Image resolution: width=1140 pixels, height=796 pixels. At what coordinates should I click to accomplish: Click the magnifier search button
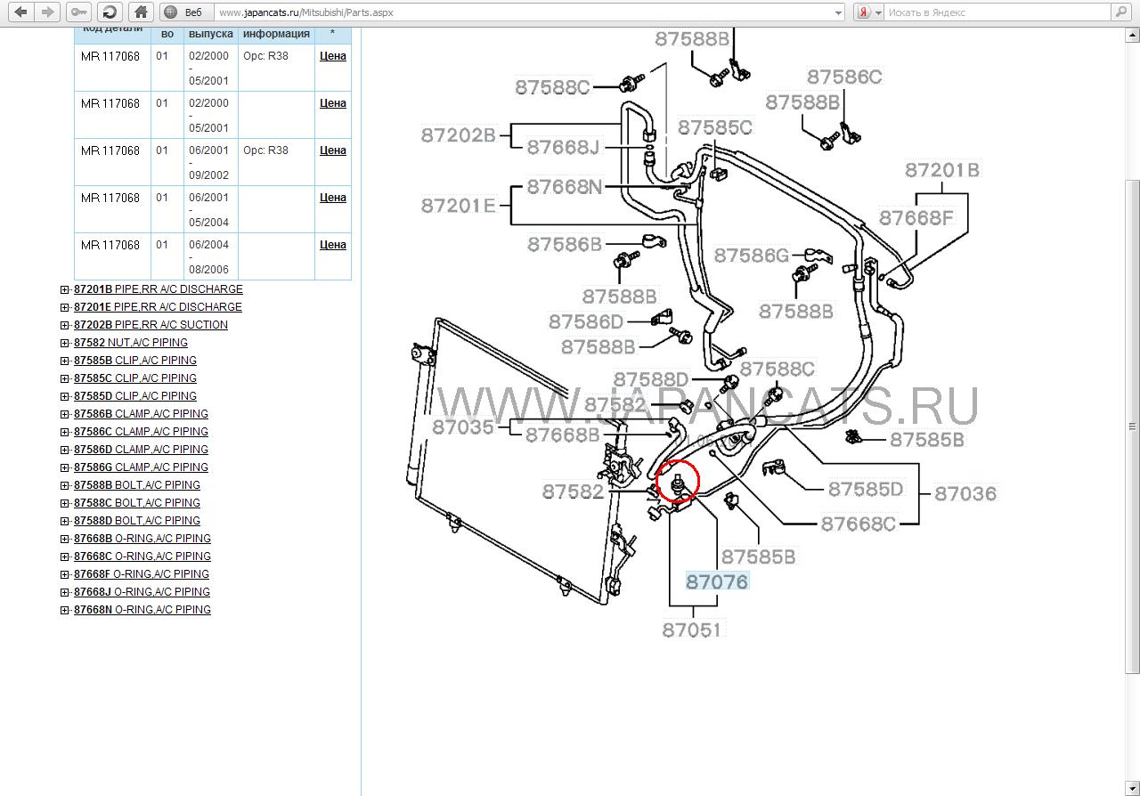click(1121, 12)
